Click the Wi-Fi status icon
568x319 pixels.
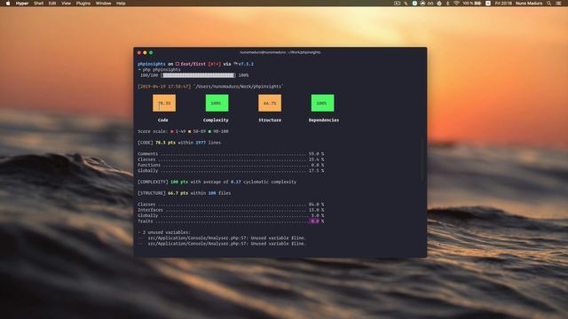[456, 4]
